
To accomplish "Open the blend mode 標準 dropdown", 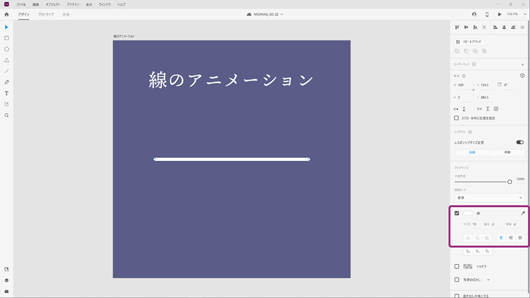I will click(x=489, y=198).
